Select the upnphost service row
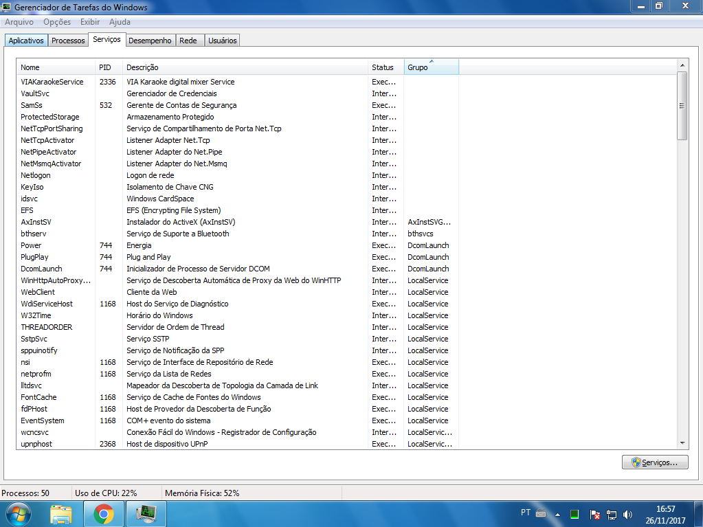 coord(238,442)
